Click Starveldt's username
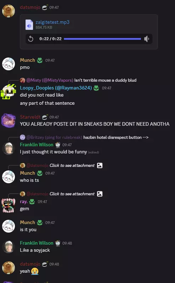175x283 pixels. [x=30, y=117]
